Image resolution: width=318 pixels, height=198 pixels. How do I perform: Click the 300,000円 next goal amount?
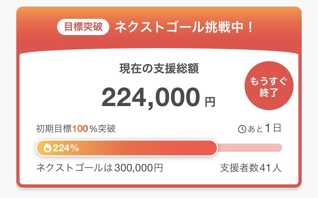coord(139,168)
